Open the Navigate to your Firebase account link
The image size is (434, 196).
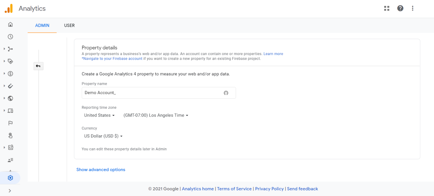(112, 58)
